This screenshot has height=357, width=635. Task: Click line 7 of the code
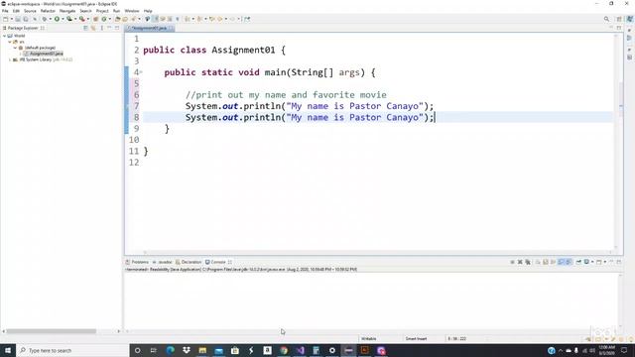point(309,106)
